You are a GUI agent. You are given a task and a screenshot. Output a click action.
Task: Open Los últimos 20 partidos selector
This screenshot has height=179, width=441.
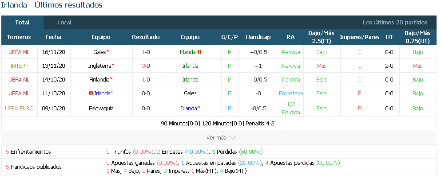[395, 23]
